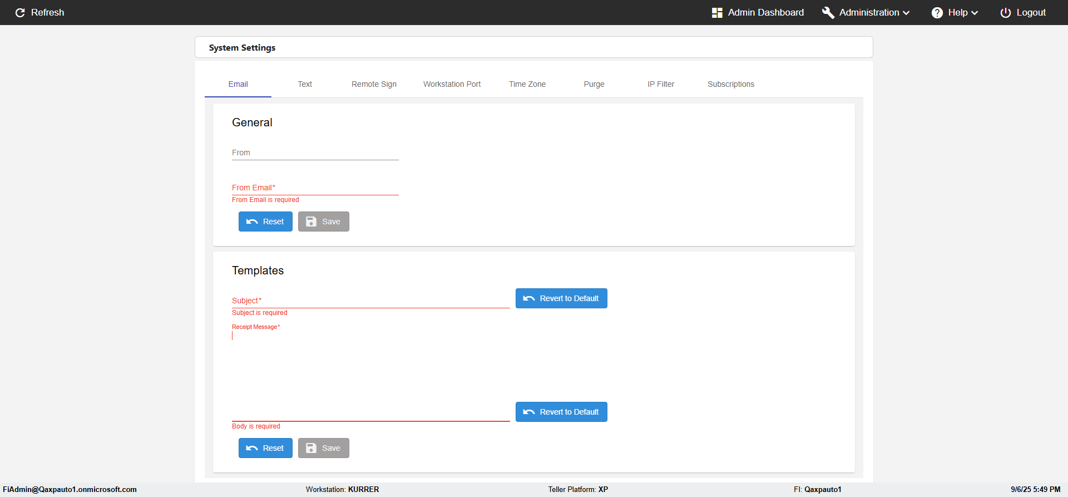Revert the Receipt Message to default
Viewport: 1068px width, 497px height.
[561, 412]
